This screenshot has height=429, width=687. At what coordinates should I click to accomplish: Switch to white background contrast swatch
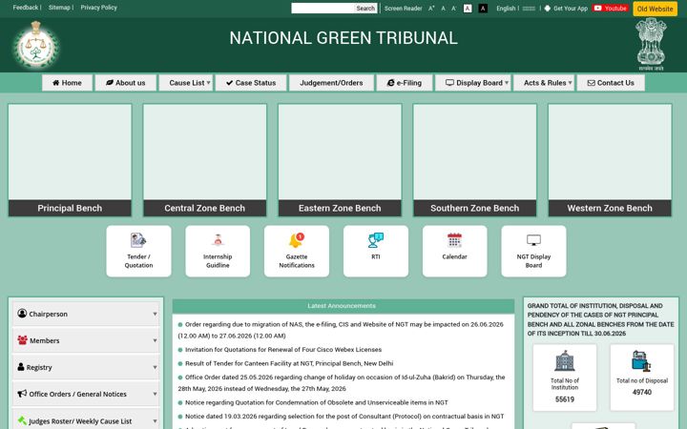tap(468, 9)
